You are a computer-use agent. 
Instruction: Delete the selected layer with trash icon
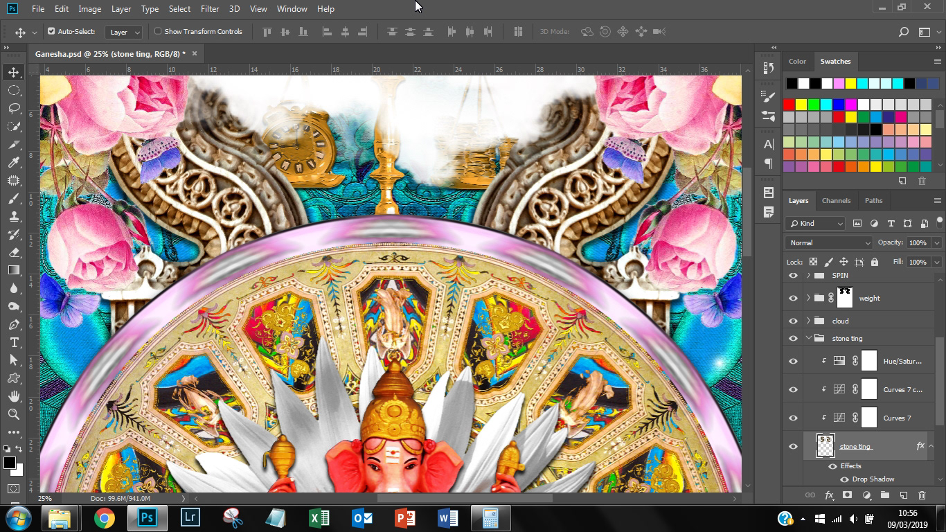click(922, 495)
